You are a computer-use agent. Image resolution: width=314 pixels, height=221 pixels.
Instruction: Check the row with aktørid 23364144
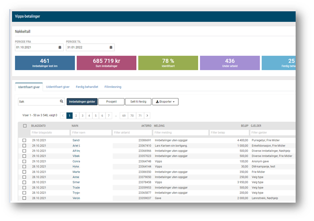click(x=24, y=166)
